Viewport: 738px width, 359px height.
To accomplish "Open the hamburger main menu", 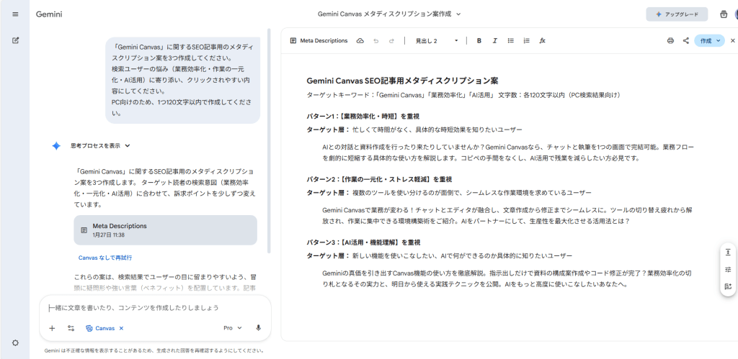I will pyautogui.click(x=15, y=14).
